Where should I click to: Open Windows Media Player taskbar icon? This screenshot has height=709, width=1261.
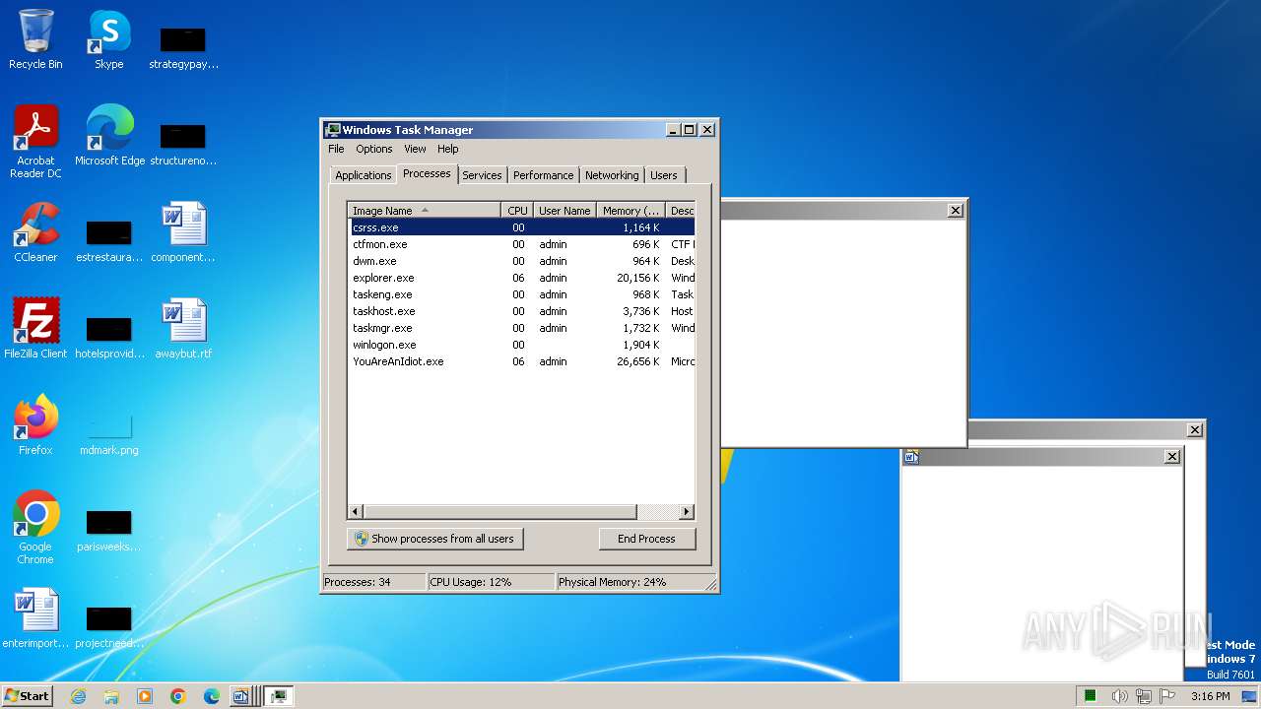(145, 696)
